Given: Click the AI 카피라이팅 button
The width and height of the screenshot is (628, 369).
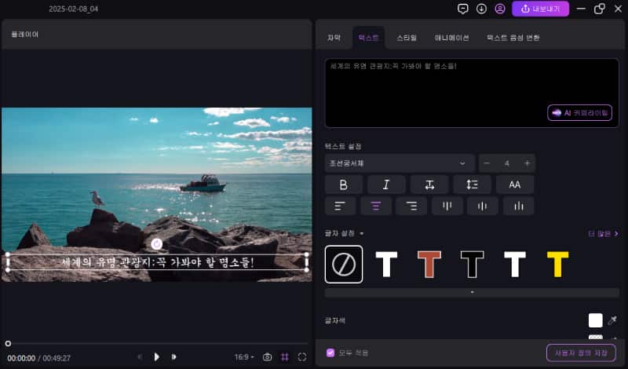Looking at the screenshot, I should pos(579,113).
